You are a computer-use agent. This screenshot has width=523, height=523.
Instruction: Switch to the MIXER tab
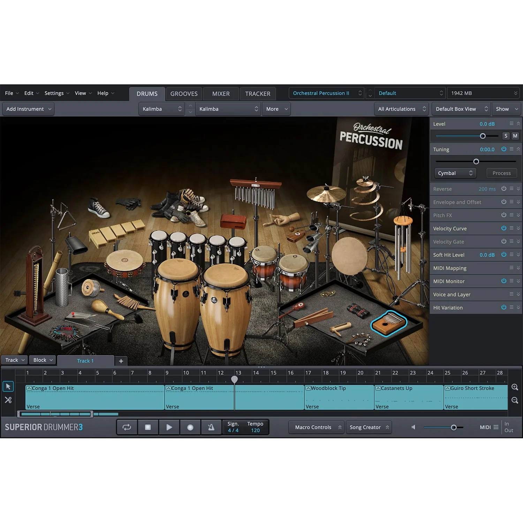point(221,94)
